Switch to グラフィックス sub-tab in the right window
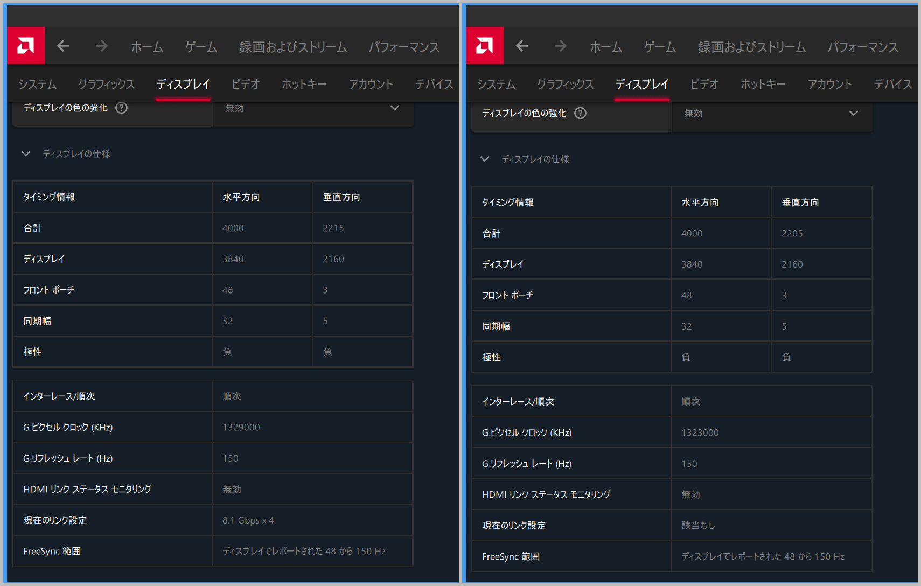This screenshot has height=586, width=921. (565, 84)
